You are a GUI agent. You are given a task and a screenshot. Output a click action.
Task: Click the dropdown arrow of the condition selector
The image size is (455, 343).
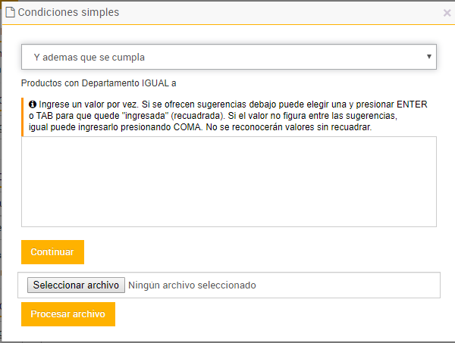pos(429,57)
